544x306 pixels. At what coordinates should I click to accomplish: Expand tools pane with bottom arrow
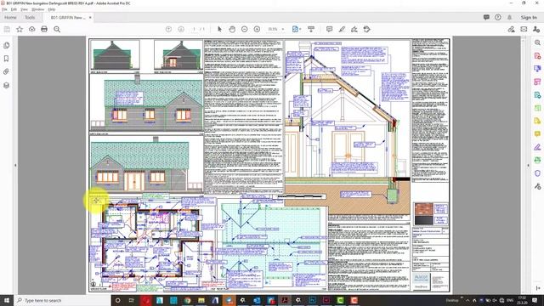tap(538, 288)
